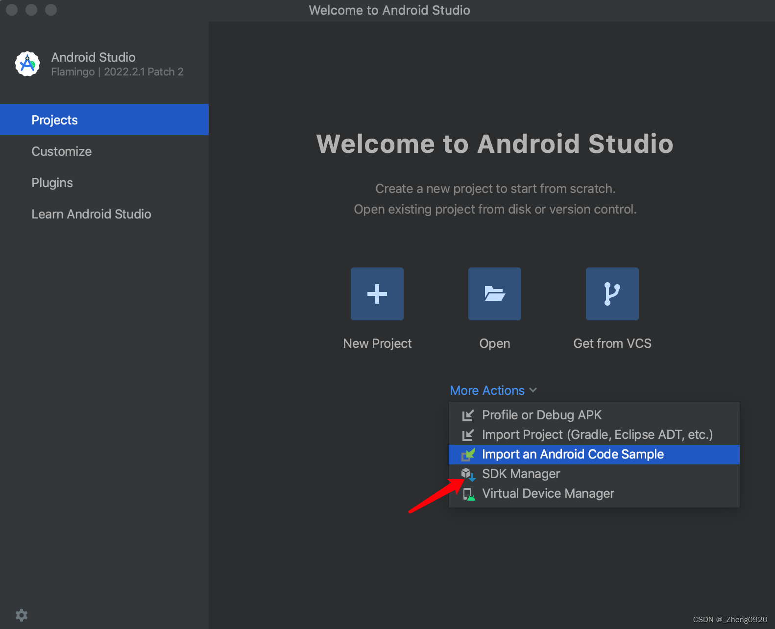Click the Get from VCS branch icon
The image size is (775, 629).
tap(612, 294)
